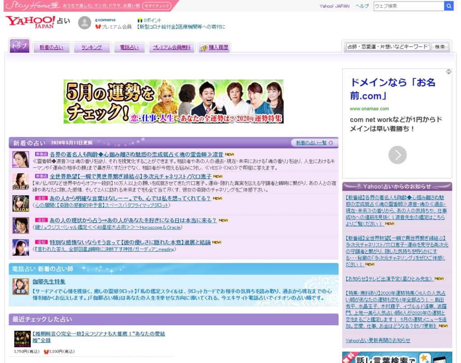The width and height of the screenshot is (461, 363).
Task: Click the T-point icon beside 0ポイント
Action: (x=140, y=20)
